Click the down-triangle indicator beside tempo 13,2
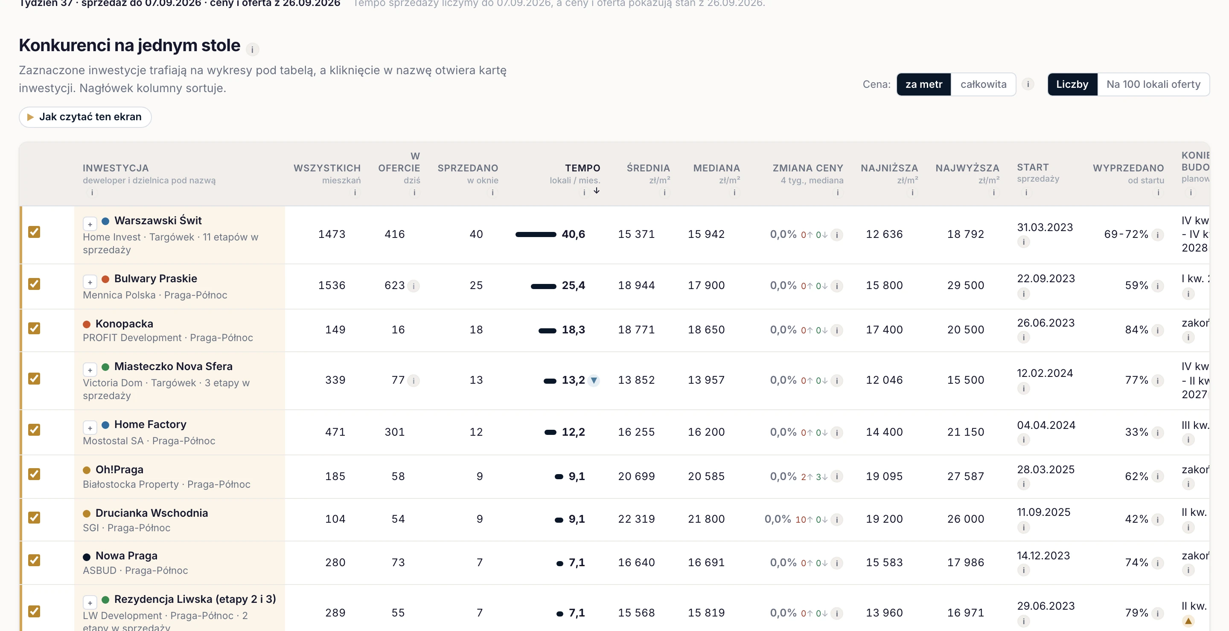Screen dimensions: 1229x631 [594, 380]
